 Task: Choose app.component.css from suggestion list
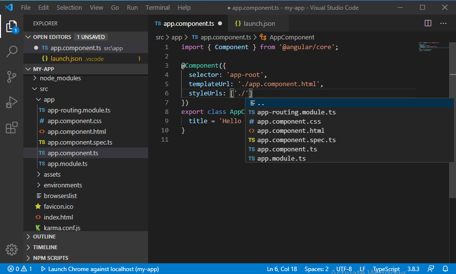(x=350, y=122)
